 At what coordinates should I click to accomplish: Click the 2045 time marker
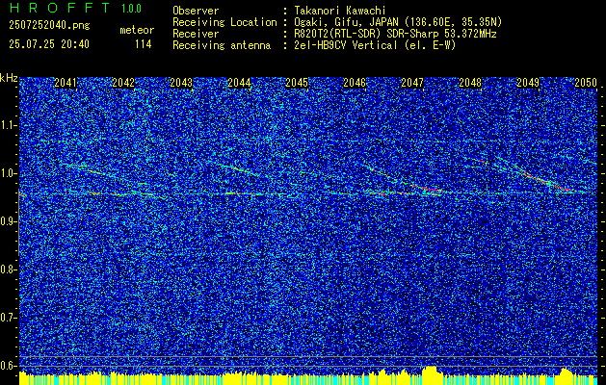[297, 83]
